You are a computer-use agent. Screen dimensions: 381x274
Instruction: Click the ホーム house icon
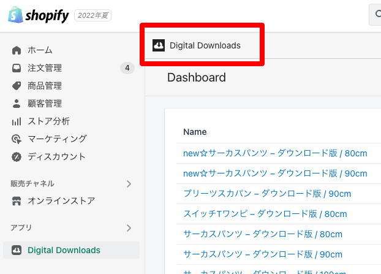[17, 50]
